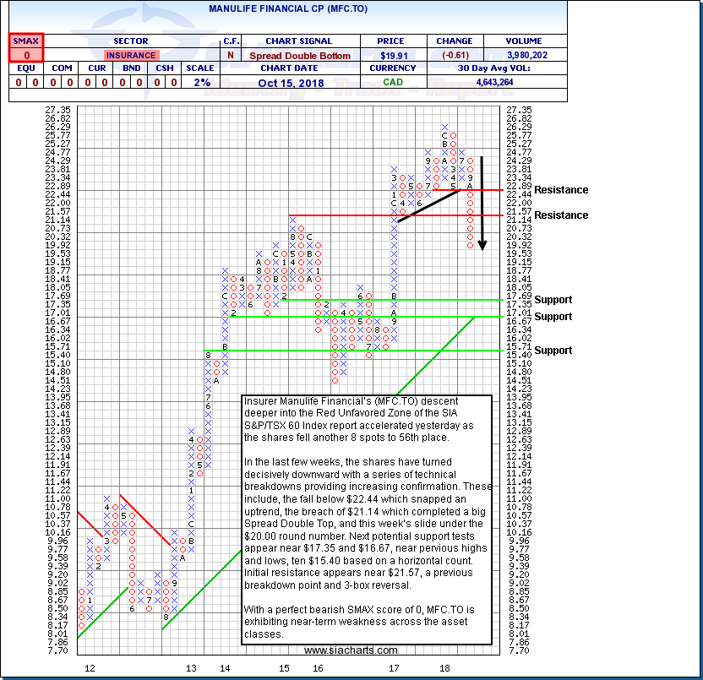Viewport: 703px width, 680px height.
Task: Open the www.siacharts.com link
Action: click(x=350, y=650)
